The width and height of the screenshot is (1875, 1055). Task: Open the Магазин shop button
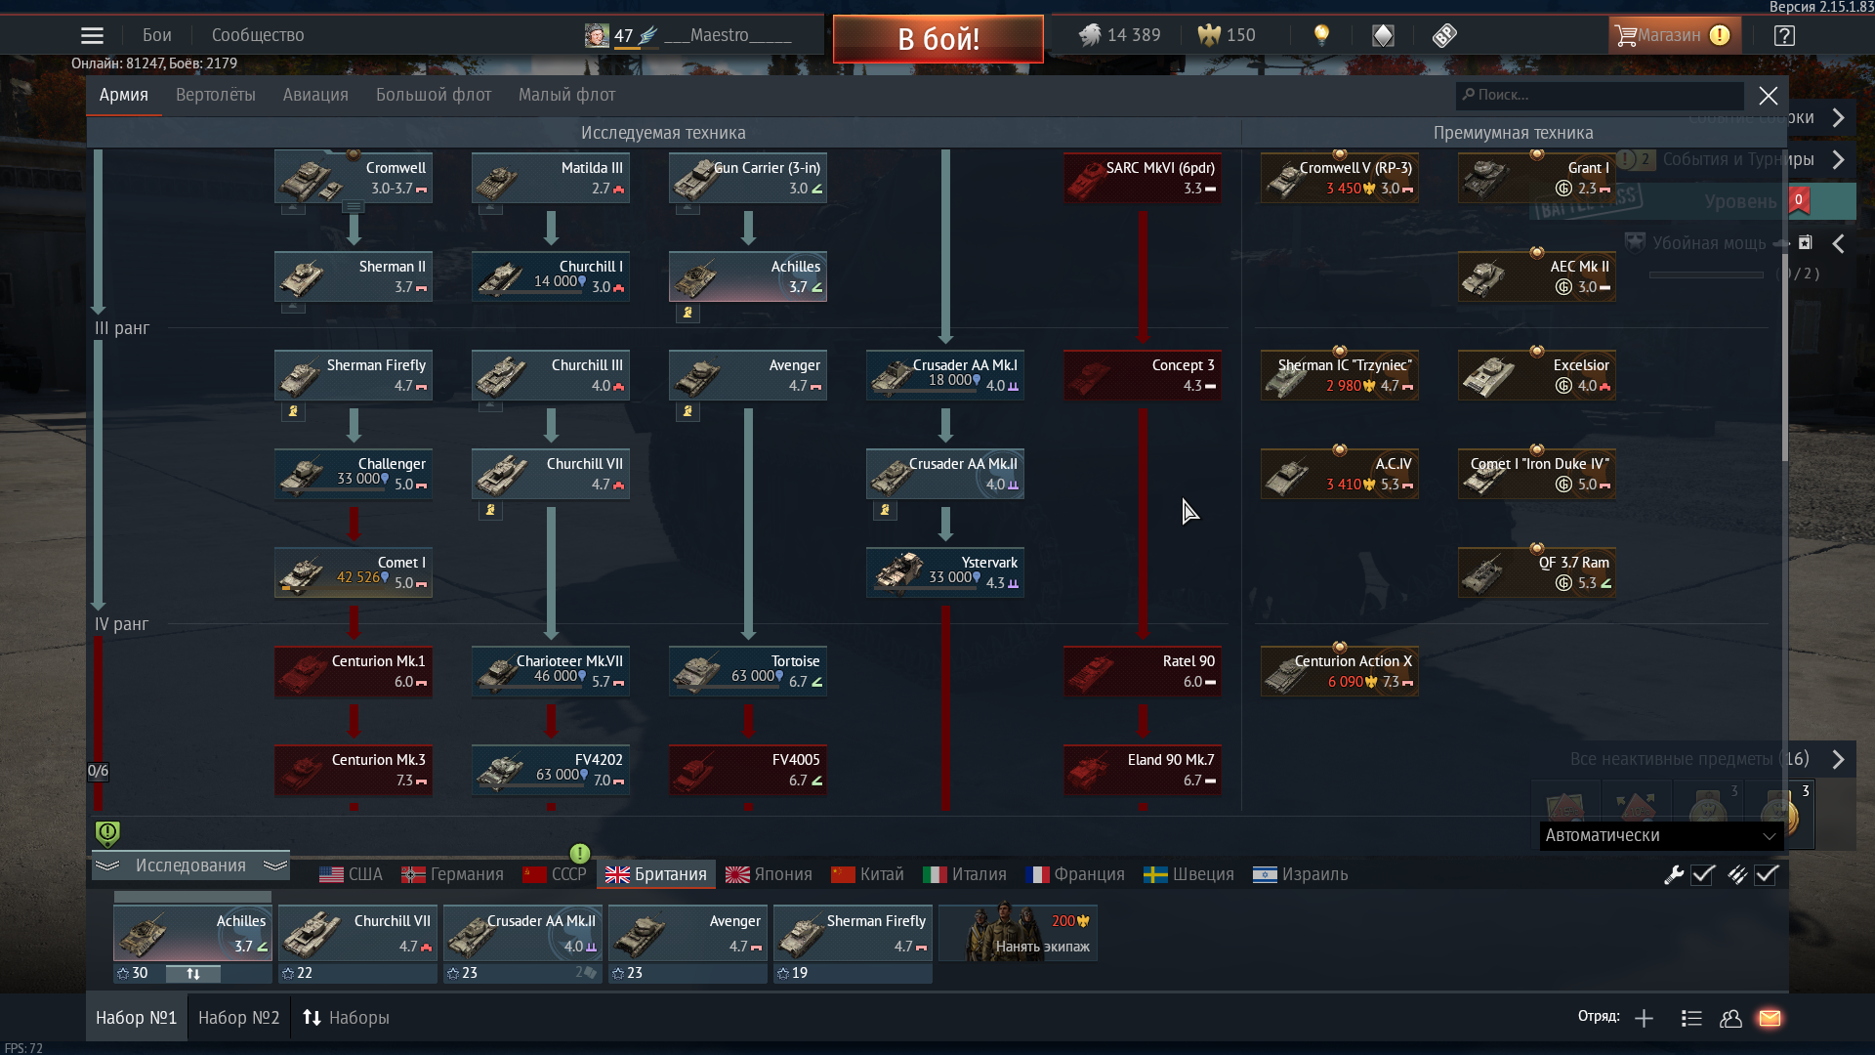[1674, 35]
